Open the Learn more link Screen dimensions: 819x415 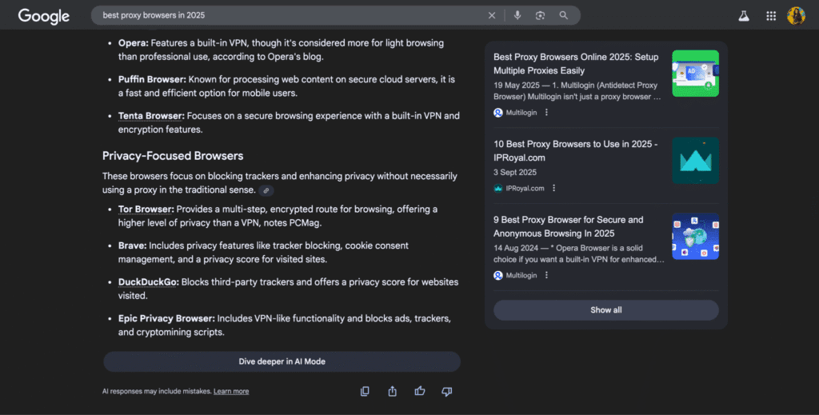(231, 392)
